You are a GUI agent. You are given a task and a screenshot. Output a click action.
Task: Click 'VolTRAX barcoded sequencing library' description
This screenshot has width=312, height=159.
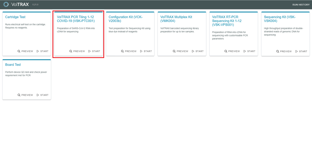pyautogui.click(x=180, y=30)
